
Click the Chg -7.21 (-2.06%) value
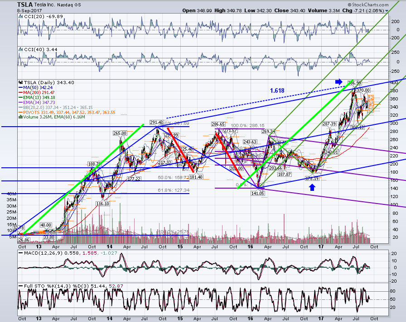click(x=363, y=10)
